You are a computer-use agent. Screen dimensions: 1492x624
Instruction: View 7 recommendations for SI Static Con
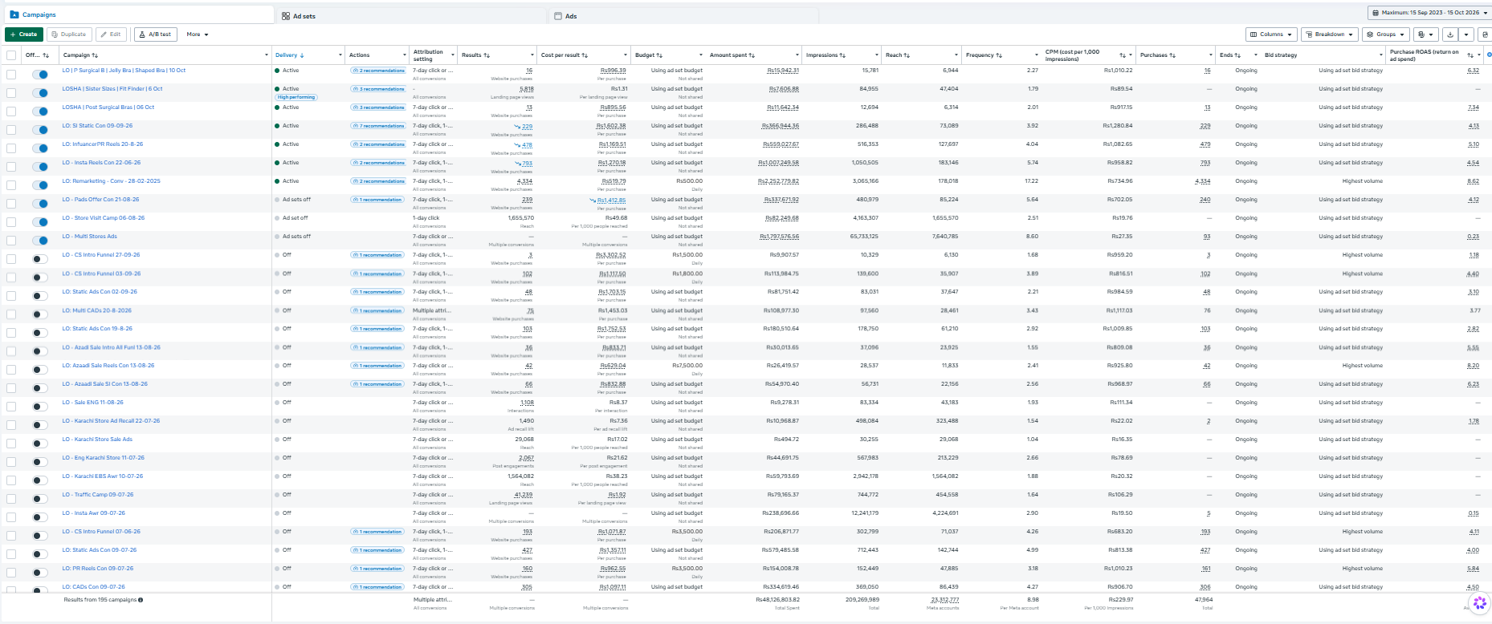tap(378, 126)
